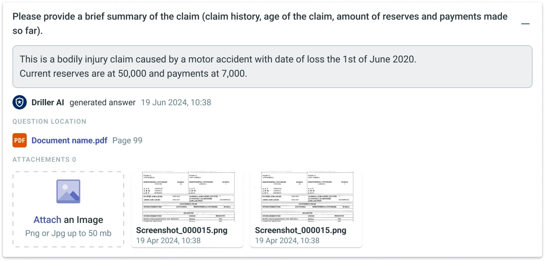This screenshot has height=261, width=545.
Task: Click the first attachment's 19 Apr 2024 date
Action: pos(168,241)
